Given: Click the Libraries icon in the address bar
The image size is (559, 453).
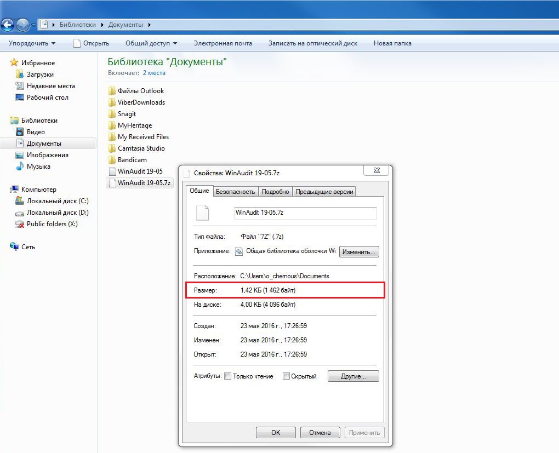Looking at the screenshot, I should [x=44, y=25].
